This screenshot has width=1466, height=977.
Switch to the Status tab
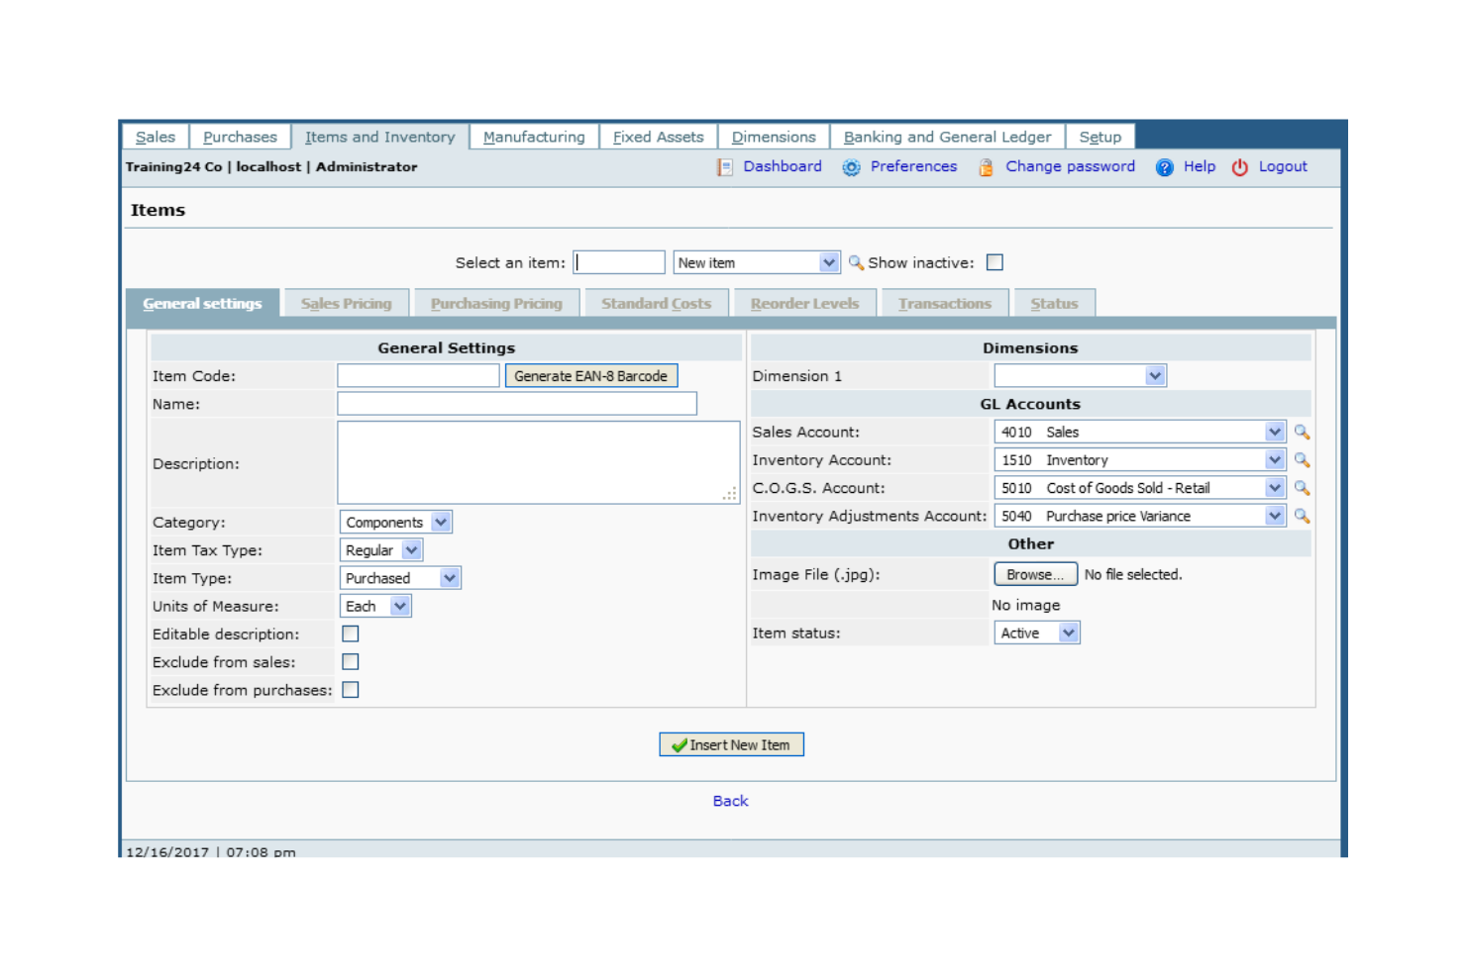(1054, 303)
